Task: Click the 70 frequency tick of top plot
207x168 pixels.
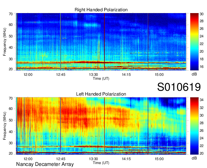Action: 11,14
